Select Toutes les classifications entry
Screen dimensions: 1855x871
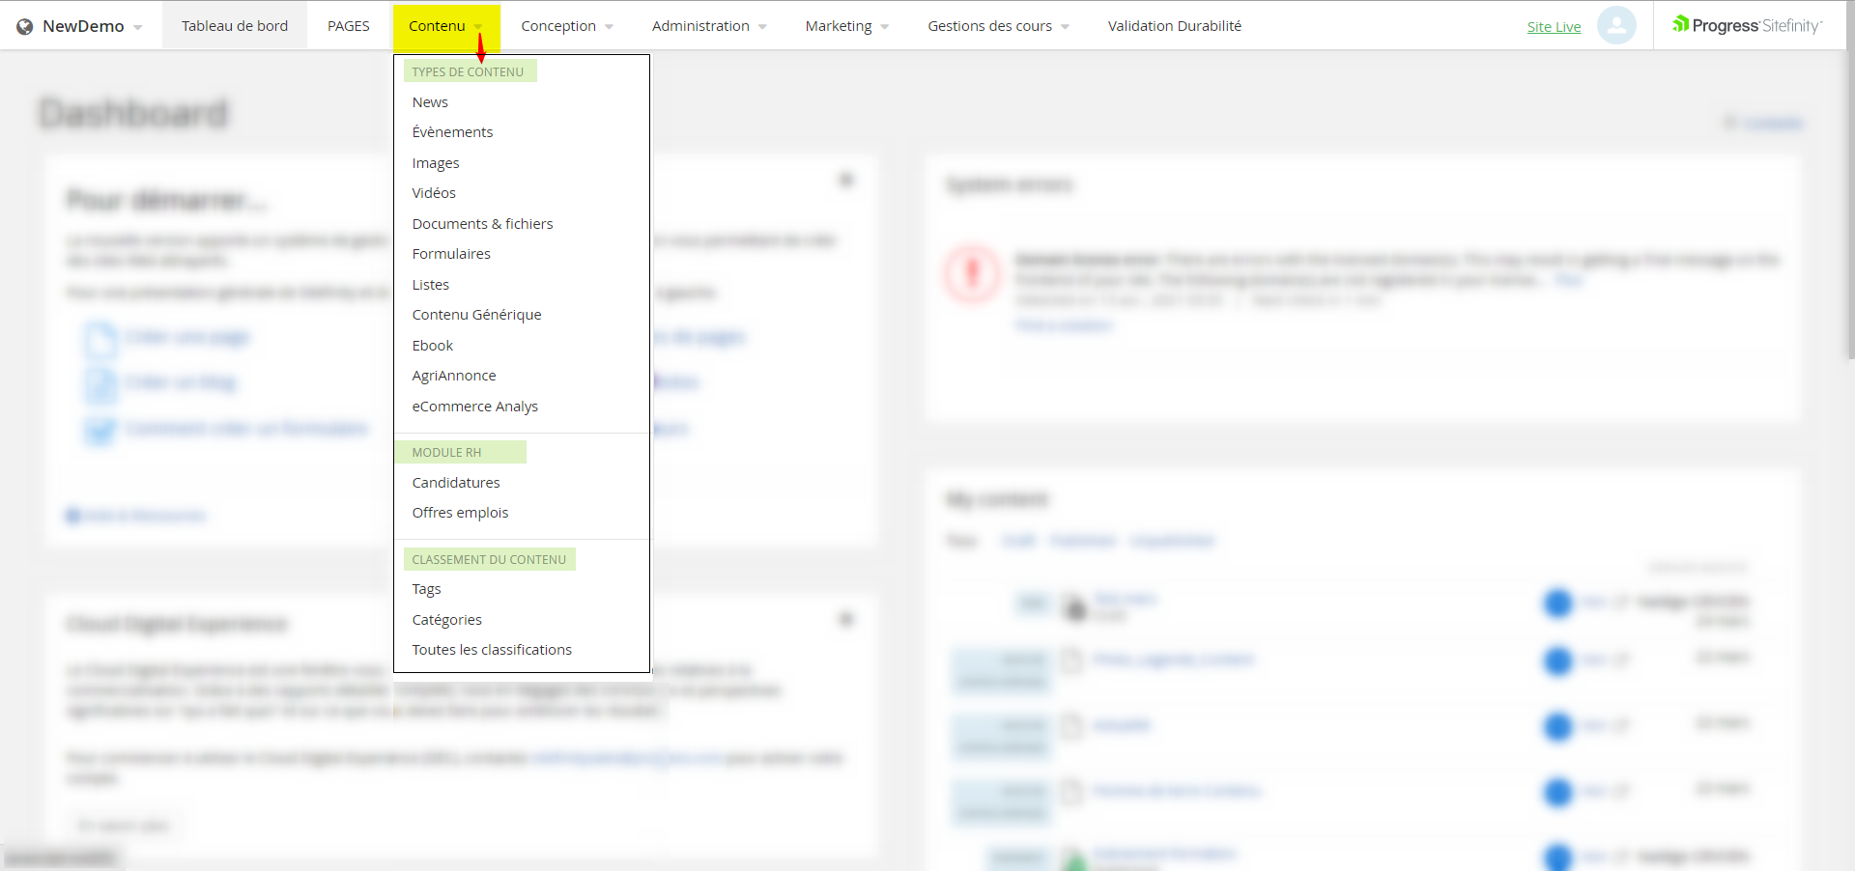coord(492,650)
